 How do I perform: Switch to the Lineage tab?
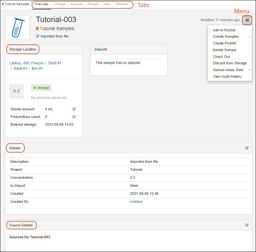pos(59,4)
